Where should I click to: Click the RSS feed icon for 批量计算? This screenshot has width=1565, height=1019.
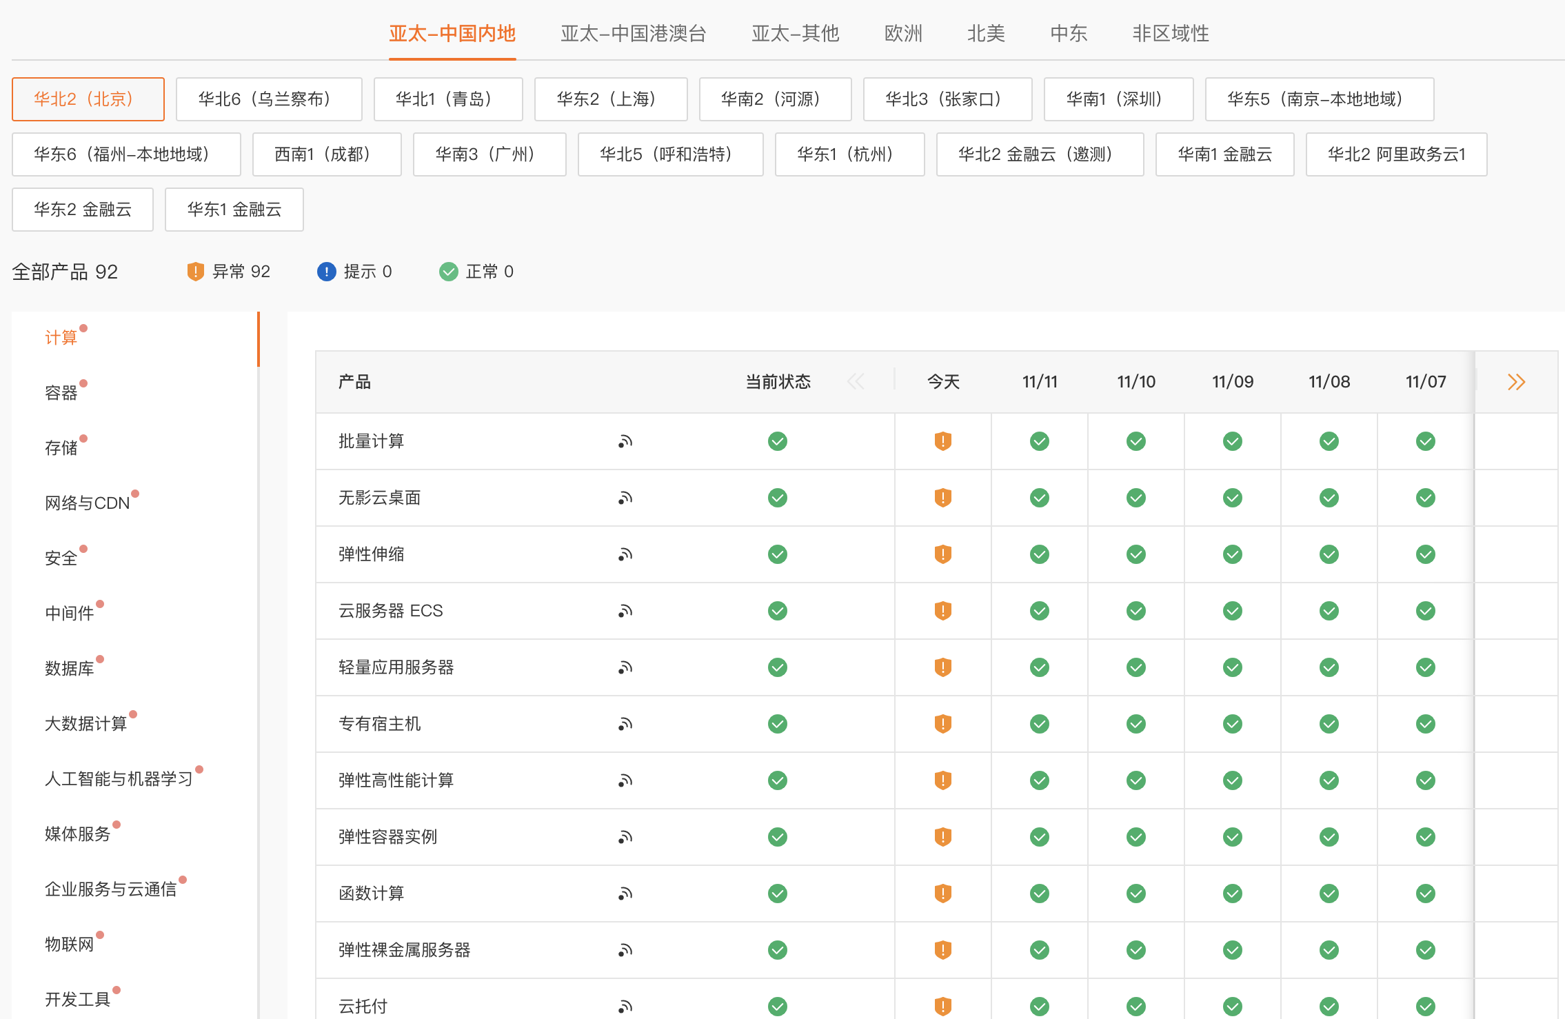[x=625, y=441]
